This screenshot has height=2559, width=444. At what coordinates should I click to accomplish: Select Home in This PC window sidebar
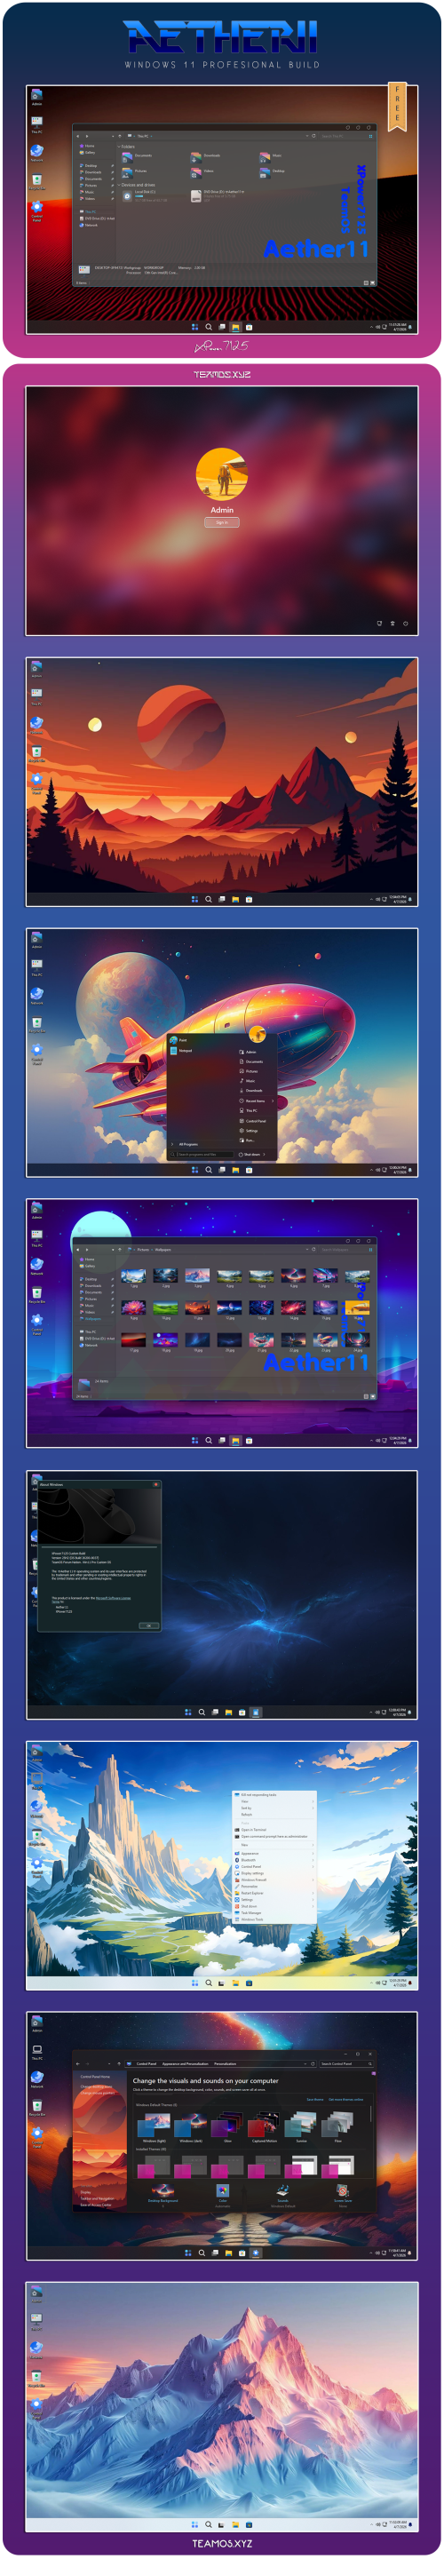tap(87, 146)
